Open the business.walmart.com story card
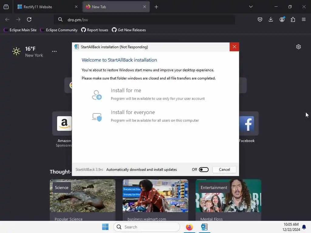Image resolution: width=311 pixels, height=233 pixels. coord(155,200)
